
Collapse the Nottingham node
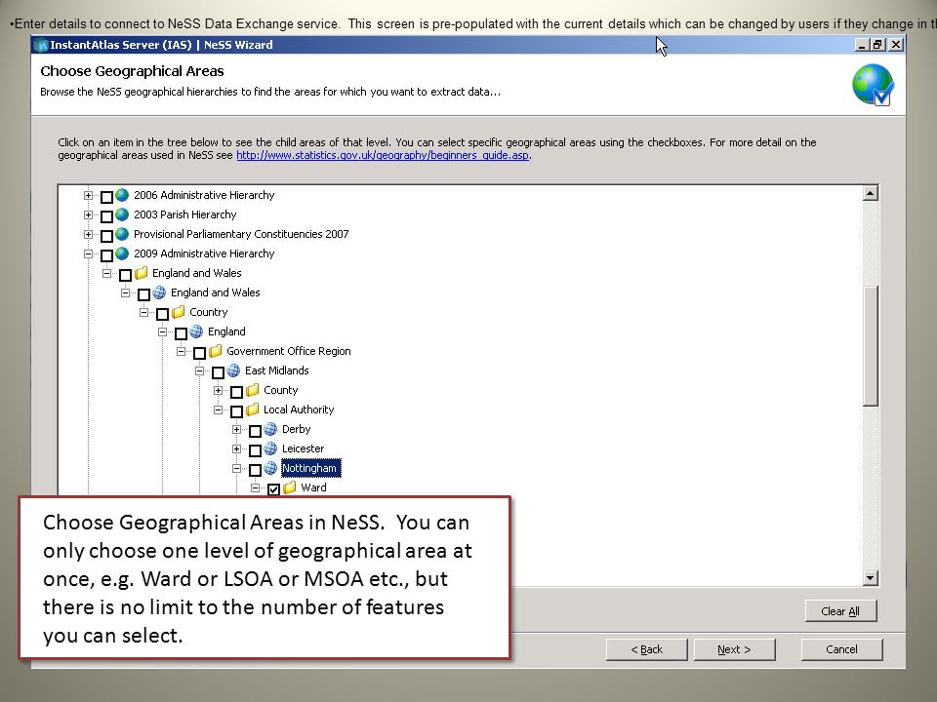point(236,469)
